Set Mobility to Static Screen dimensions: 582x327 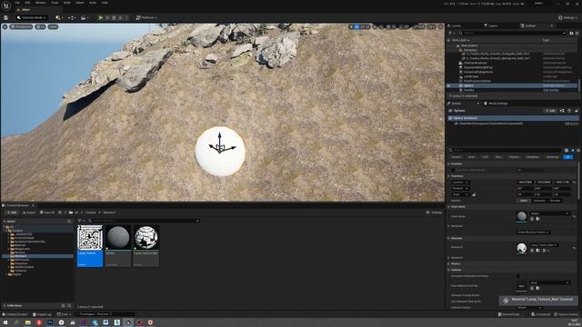click(524, 201)
